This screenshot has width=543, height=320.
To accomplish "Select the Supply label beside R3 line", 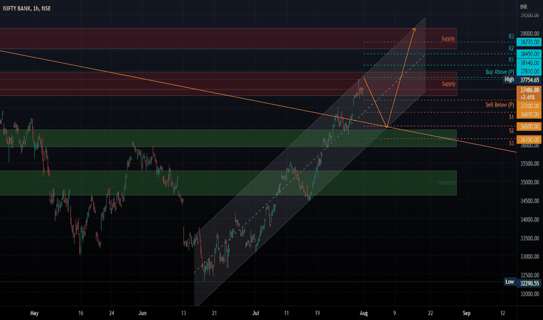I will [448, 39].
